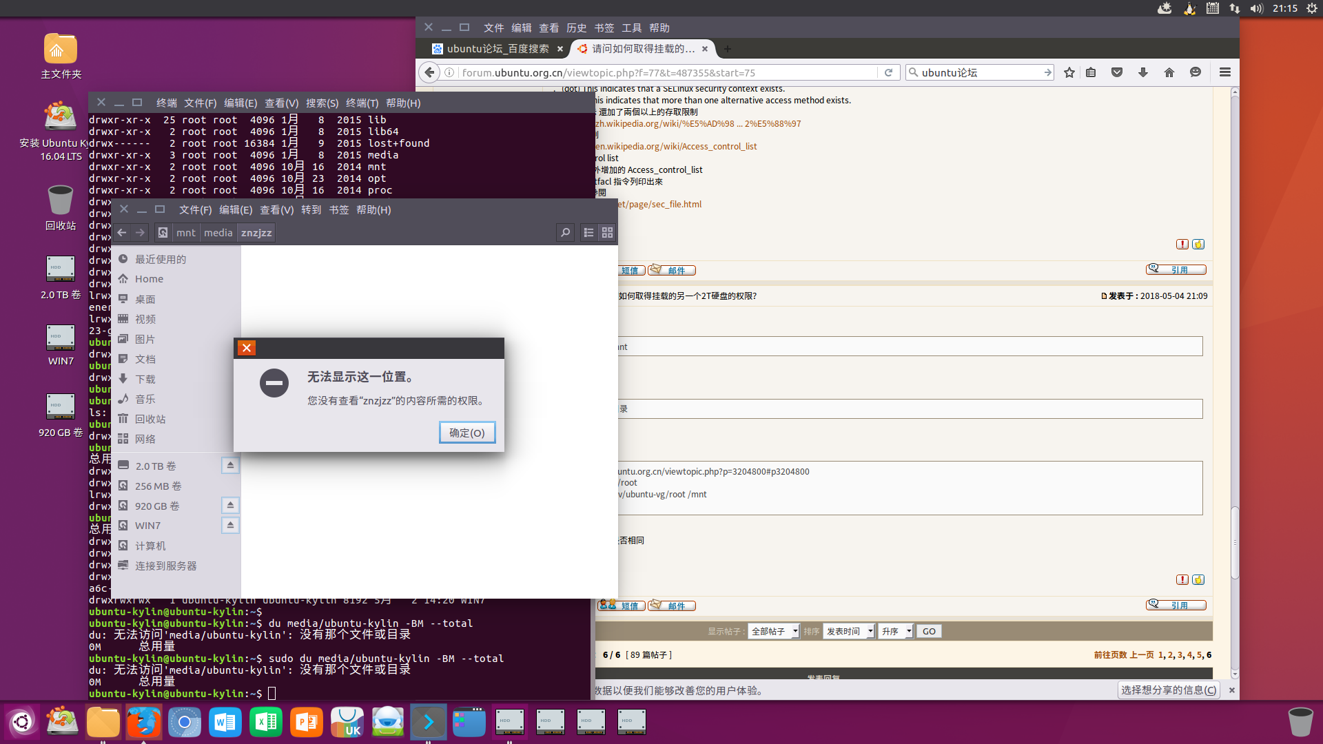Viewport: 1323px width, 744px height.
Task: Select media in the path bar
Action: pyautogui.click(x=218, y=233)
